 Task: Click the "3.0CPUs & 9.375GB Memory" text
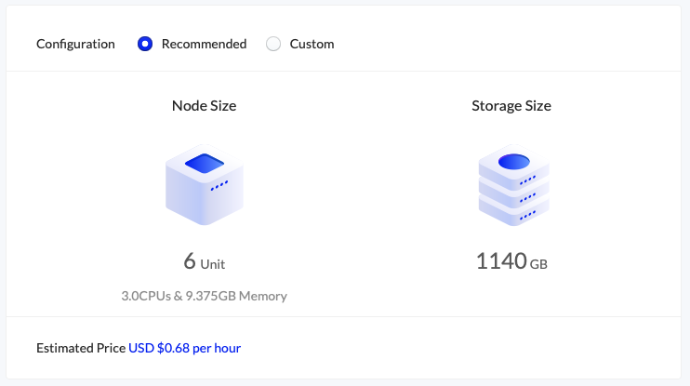204,296
